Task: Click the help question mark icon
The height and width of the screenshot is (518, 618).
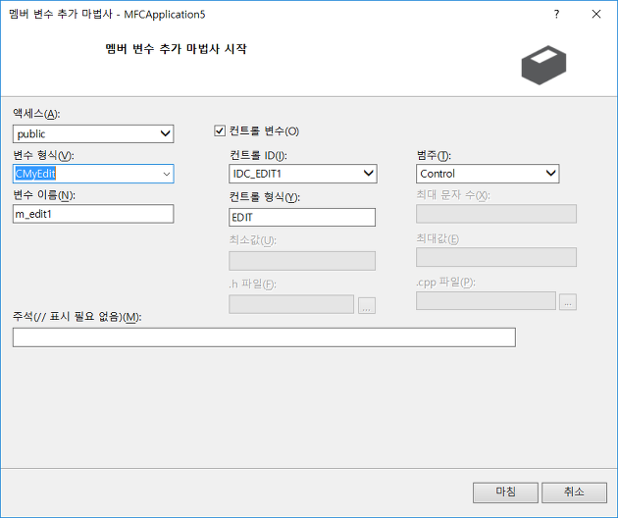Action: [x=556, y=14]
